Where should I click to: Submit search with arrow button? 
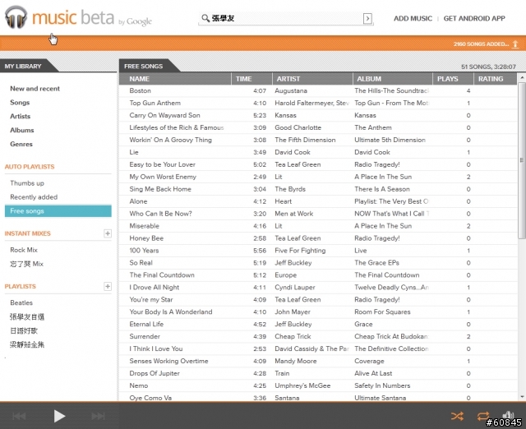tap(367, 18)
